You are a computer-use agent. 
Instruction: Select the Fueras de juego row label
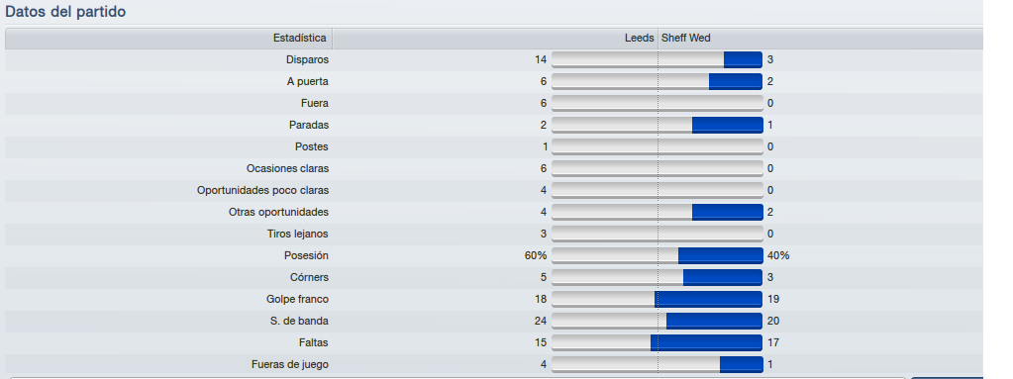coord(290,365)
